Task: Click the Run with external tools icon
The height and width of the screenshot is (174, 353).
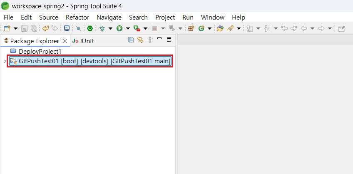Action: 137,28
